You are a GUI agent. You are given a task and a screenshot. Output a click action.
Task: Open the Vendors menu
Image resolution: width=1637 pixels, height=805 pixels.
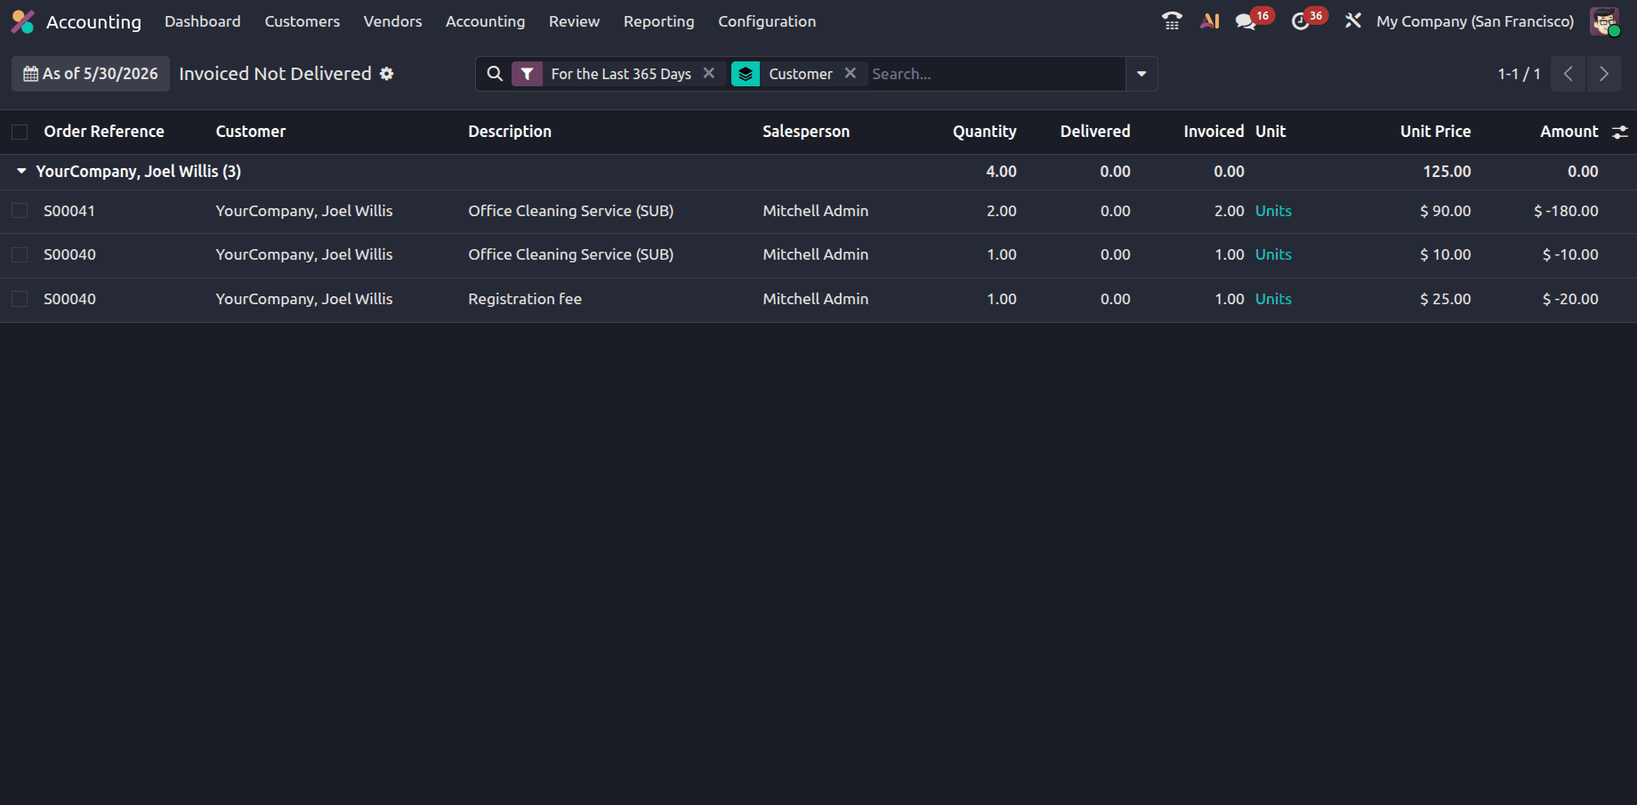pyautogui.click(x=393, y=21)
